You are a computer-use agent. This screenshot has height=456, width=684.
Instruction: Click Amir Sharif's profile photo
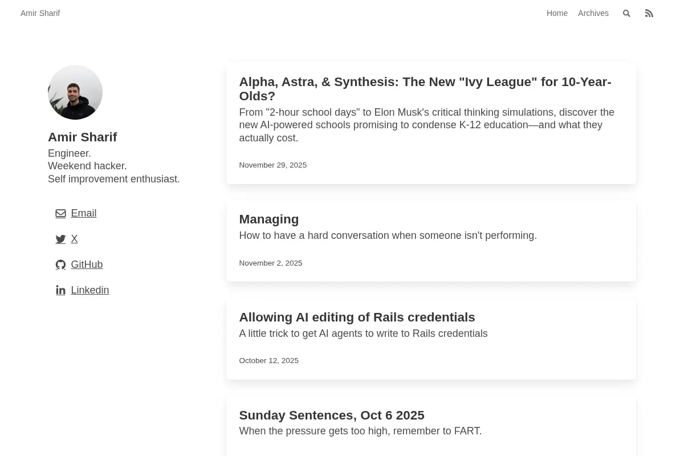pyautogui.click(x=75, y=92)
